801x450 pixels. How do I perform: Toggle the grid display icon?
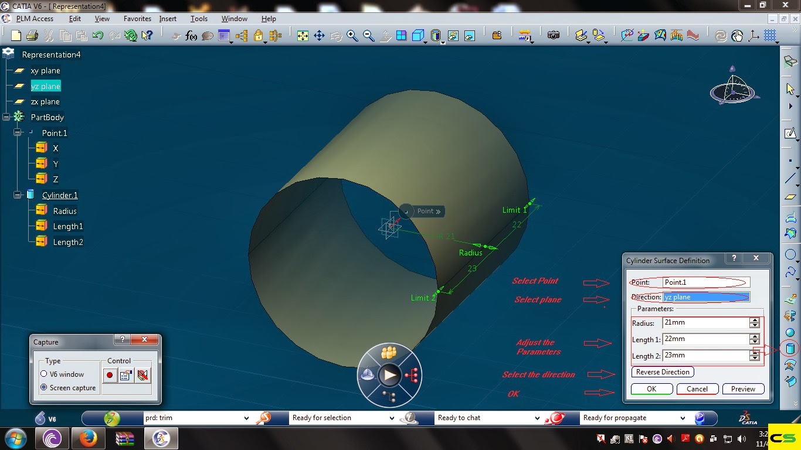(x=770, y=36)
